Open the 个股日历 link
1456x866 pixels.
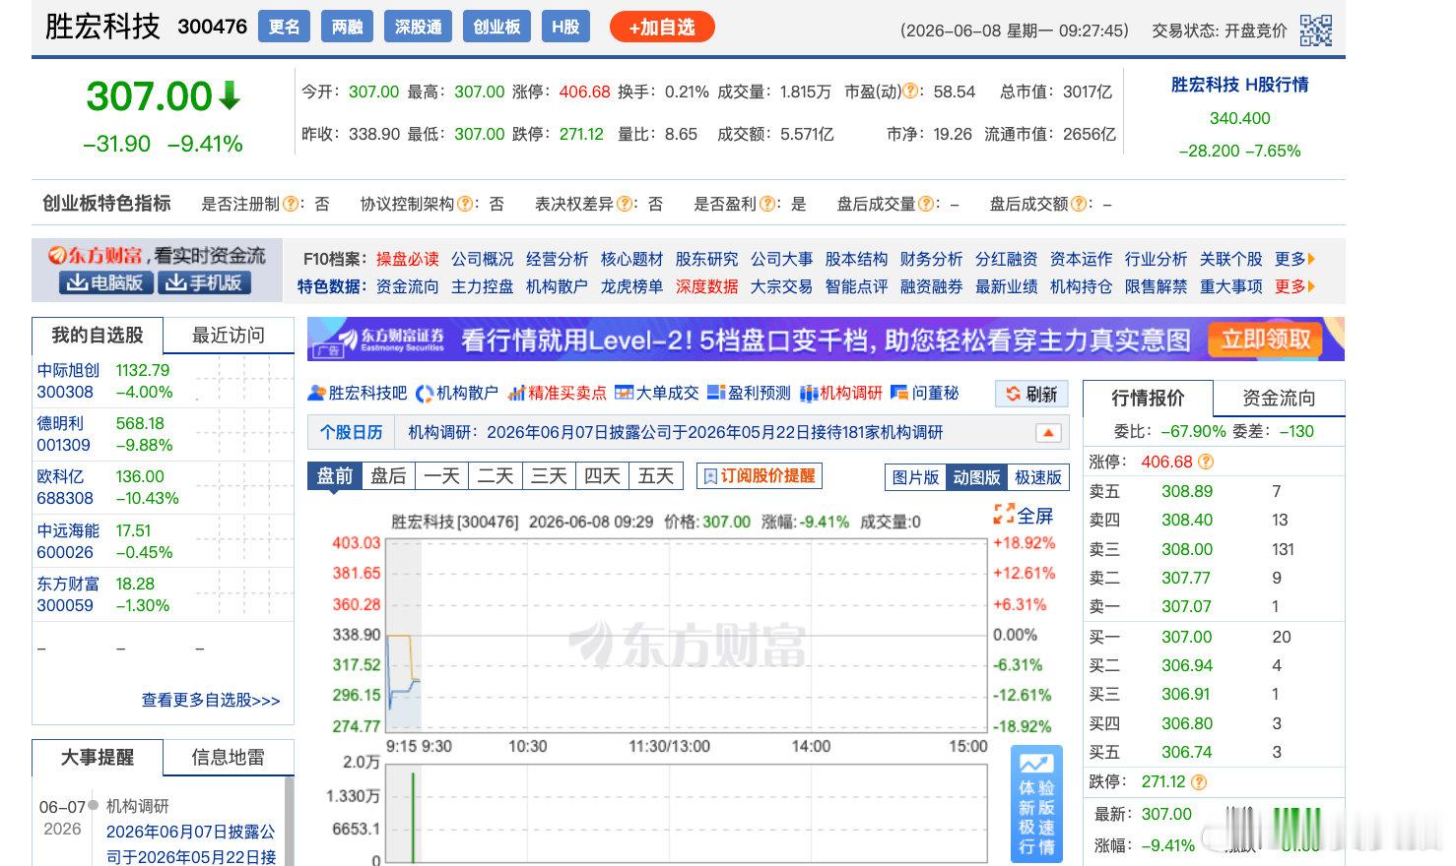[x=351, y=433]
